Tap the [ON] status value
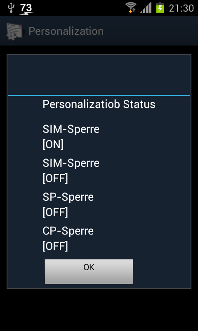 (53, 144)
